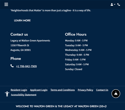Select the 'Monday: 9 AM - 5 PM' row

tap(76, 41)
